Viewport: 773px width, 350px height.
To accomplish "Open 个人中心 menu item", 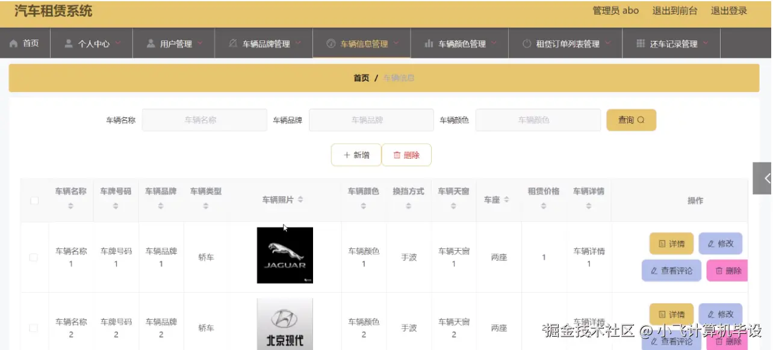I will click(x=92, y=43).
